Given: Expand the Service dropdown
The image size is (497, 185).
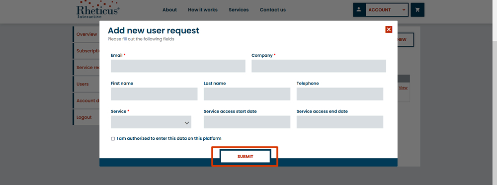Looking at the screenshot, I should pos(151,122).
